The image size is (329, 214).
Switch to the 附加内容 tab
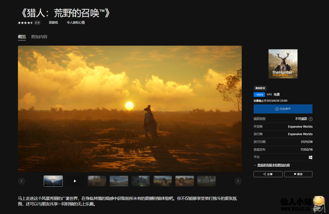(39, 37)
